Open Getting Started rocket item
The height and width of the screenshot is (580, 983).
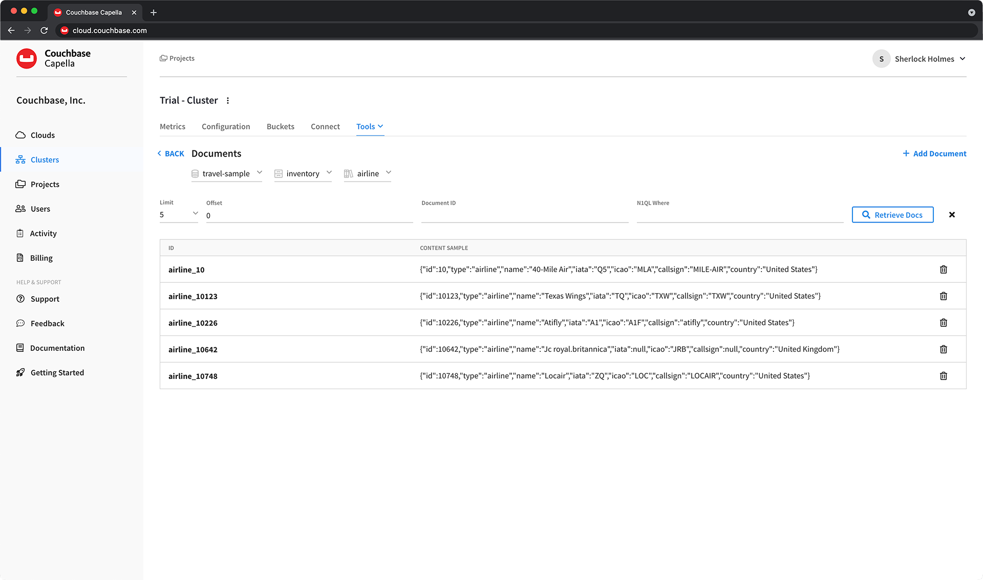pyautogui.click(x=57, y=372)
